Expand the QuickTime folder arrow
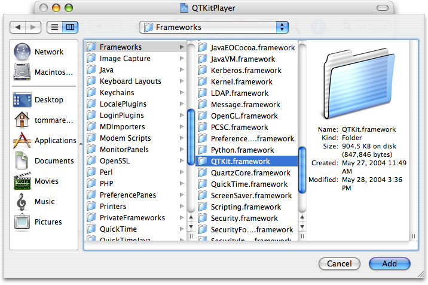Viewport: 428px width, 285px height. (182, 229)
